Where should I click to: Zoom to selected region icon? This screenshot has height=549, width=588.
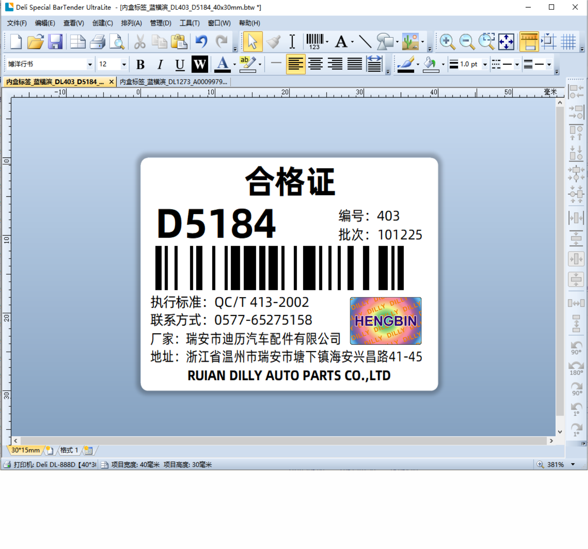487,42
